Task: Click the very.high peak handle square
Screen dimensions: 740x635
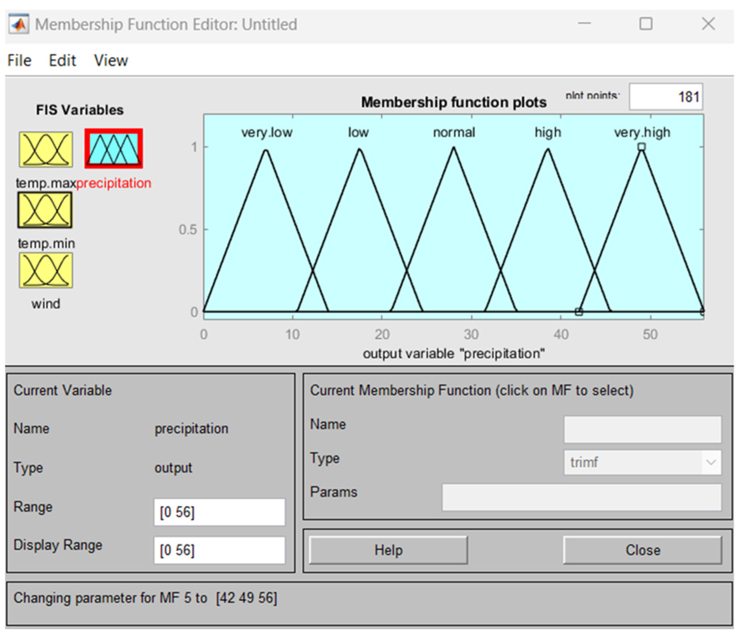Action: (x=641, y=147)
